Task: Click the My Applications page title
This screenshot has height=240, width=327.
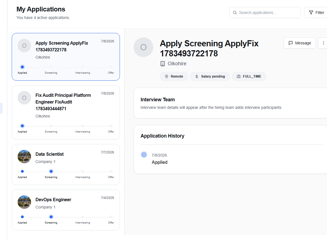Action: (x=41, y=9)
